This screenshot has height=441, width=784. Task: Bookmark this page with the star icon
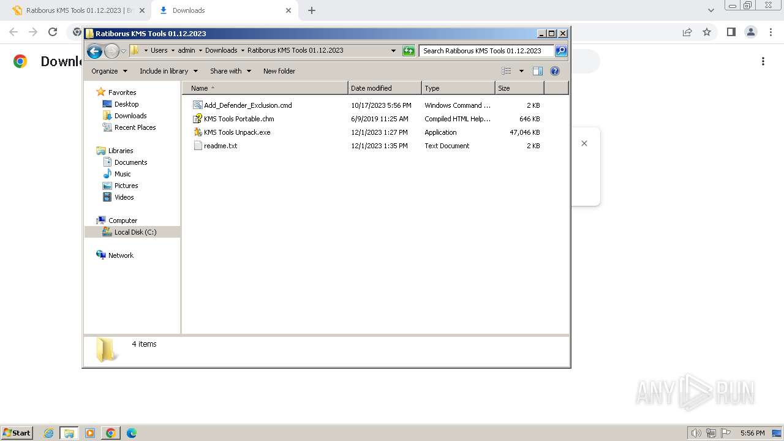tap(707, 32)
